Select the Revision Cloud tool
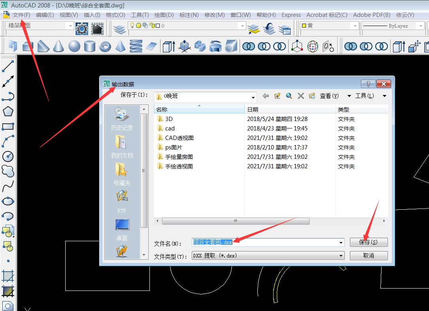Screen dimensions: 429x311 [x=8, y=171]
